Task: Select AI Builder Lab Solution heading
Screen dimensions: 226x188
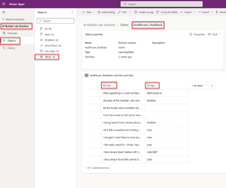Action: click(15, 26)
